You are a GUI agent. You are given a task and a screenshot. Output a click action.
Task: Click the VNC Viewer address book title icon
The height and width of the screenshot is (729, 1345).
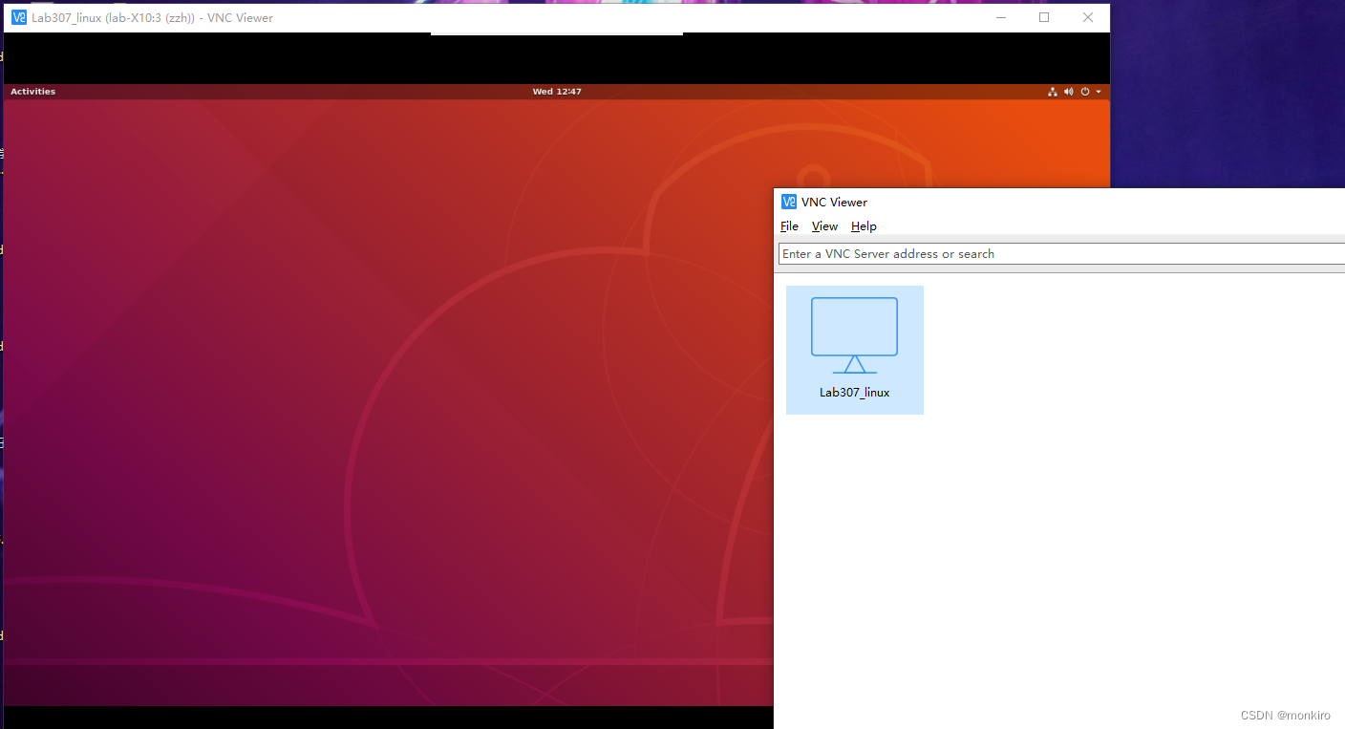(789, 202)
